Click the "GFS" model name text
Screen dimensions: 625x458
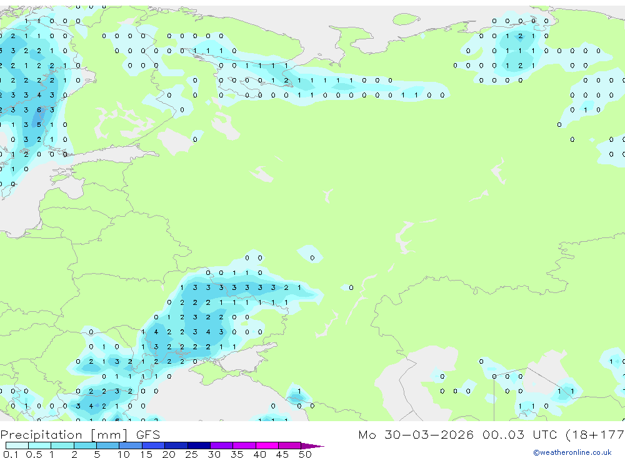coord(148,435)
